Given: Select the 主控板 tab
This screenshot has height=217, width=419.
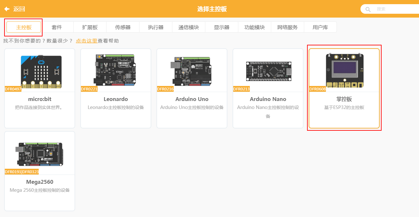Looking at the screenshot, I should pyautogui.click(x=24, y=27).
